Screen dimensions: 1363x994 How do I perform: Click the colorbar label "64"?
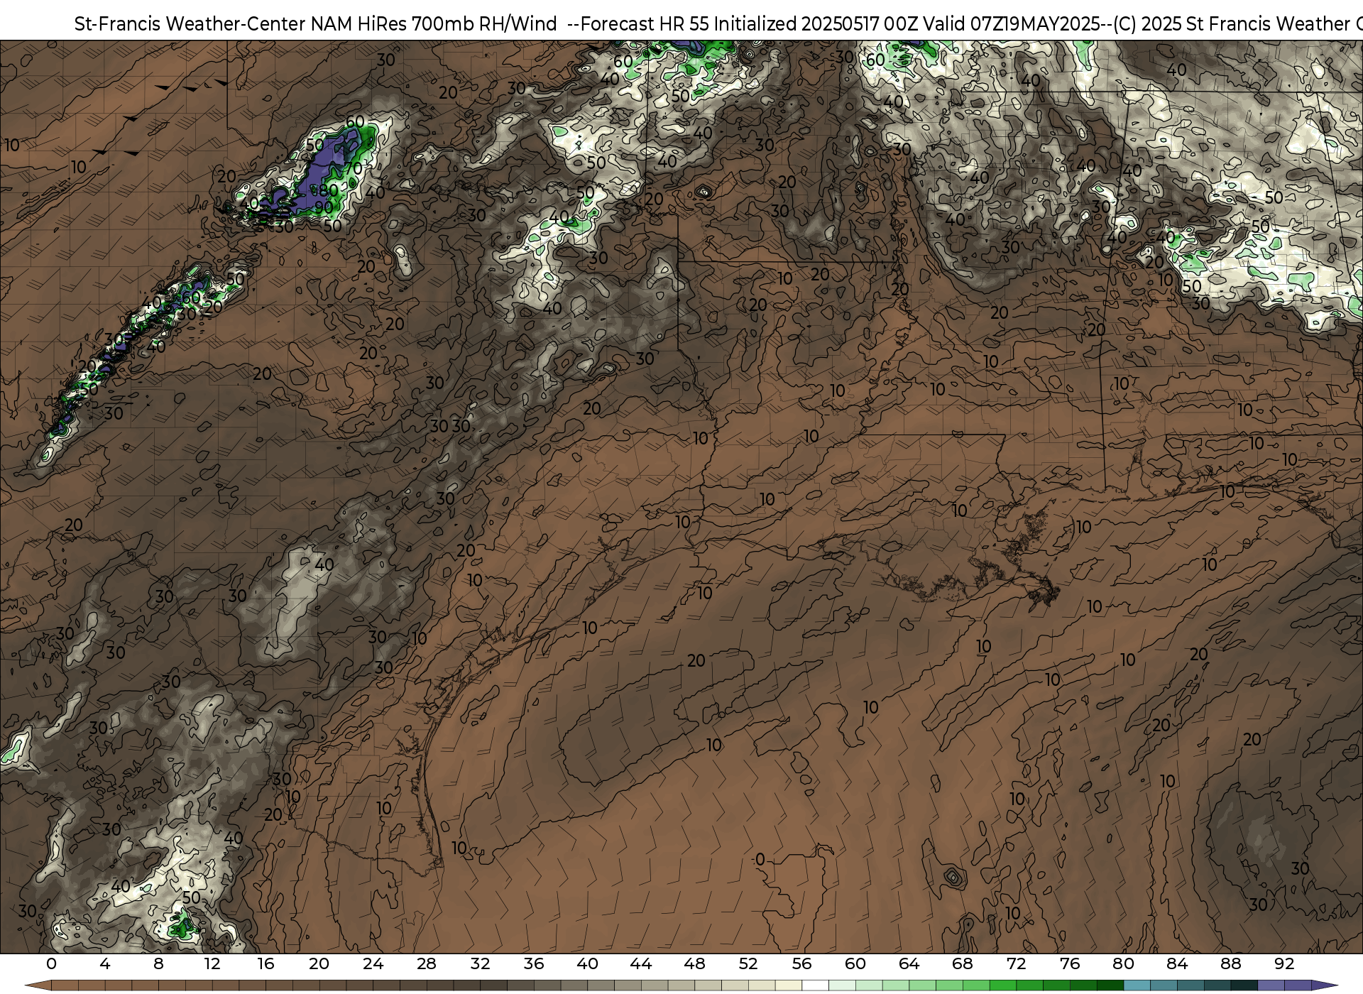coord(909,963)
